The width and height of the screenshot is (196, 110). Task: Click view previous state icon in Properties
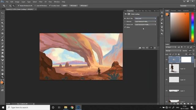143,48
